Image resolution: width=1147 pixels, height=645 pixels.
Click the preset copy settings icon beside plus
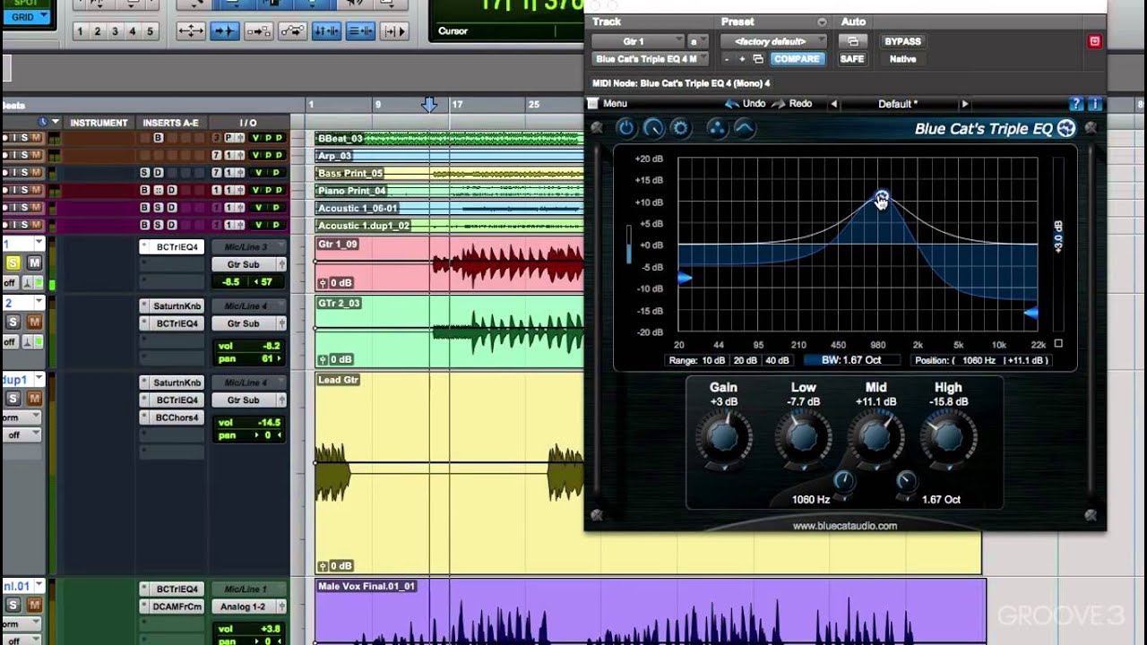758,59
